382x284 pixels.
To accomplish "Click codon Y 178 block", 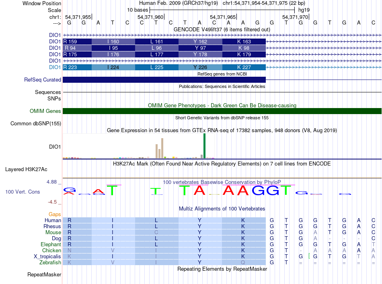I will pos(200,54).
